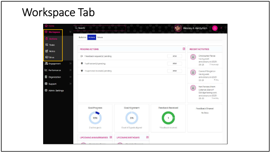
Task: Click the Notes pencil icon
Action: pos(47,51)
